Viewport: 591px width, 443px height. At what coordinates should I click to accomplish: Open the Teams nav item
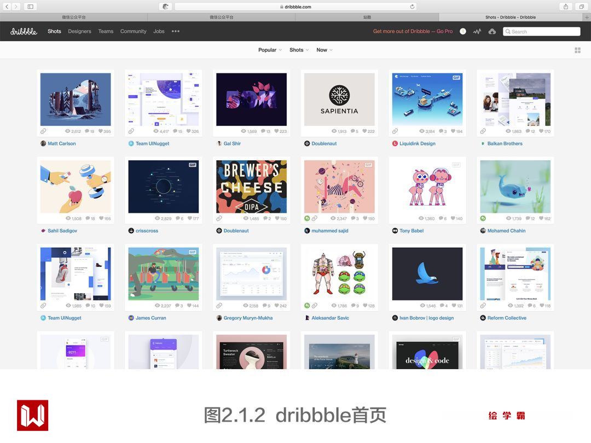(106, 31)
